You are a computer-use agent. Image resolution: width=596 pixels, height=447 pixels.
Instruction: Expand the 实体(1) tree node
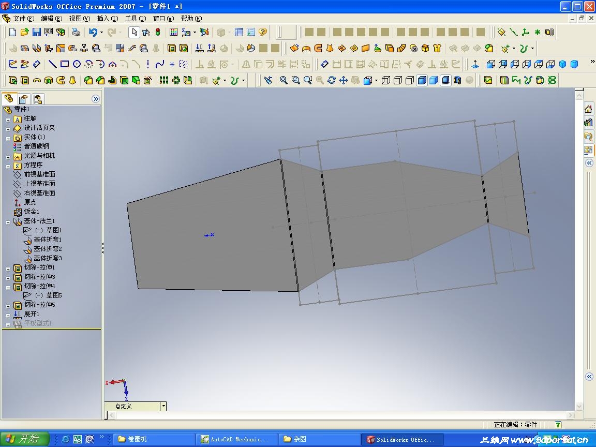(x=8, y=138)
